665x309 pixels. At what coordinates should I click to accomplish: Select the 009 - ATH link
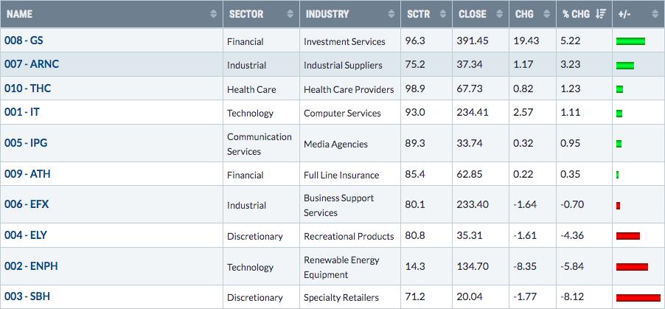pyautogui.click(x=27, y=173)
